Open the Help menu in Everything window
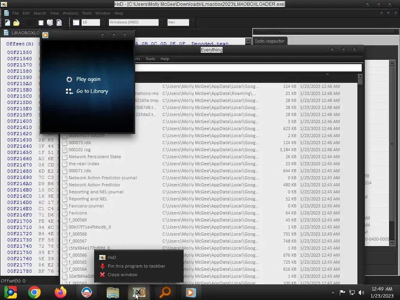Image resolution: width=400 pixels, height=300 pixels. coord(165,59)
